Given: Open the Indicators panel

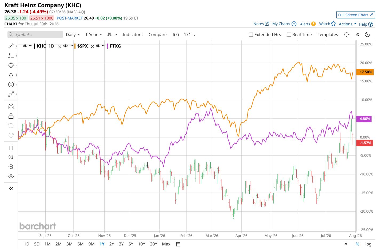Looking at the screenshot, I should click(x=133, y=35).
